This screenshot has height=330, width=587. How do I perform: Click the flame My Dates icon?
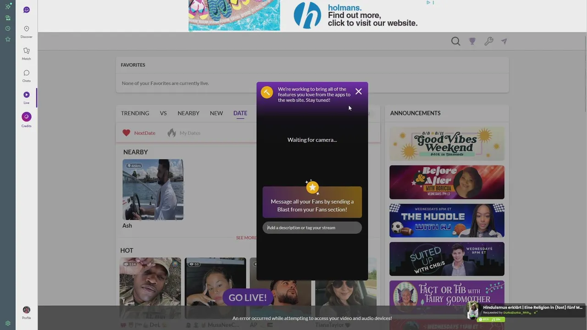[172, 133]
